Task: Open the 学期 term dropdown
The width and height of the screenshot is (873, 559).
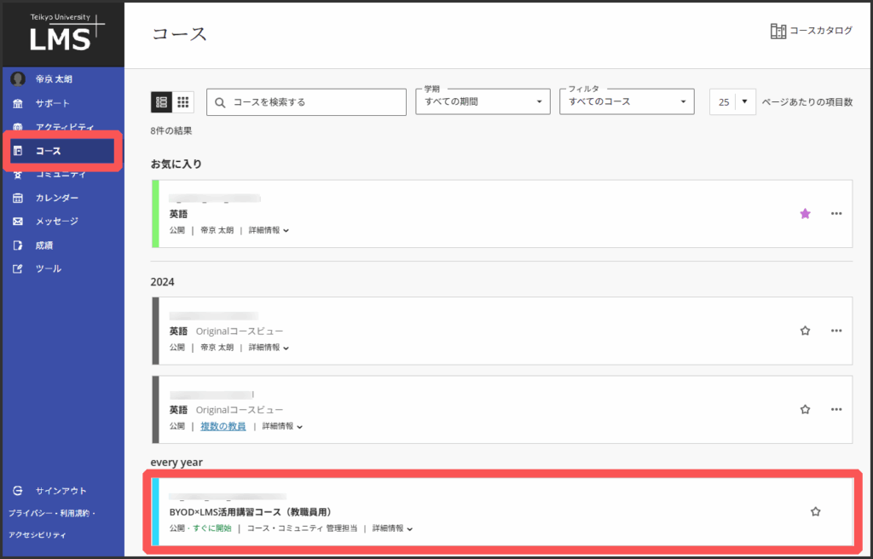Action: click(483, 102)
